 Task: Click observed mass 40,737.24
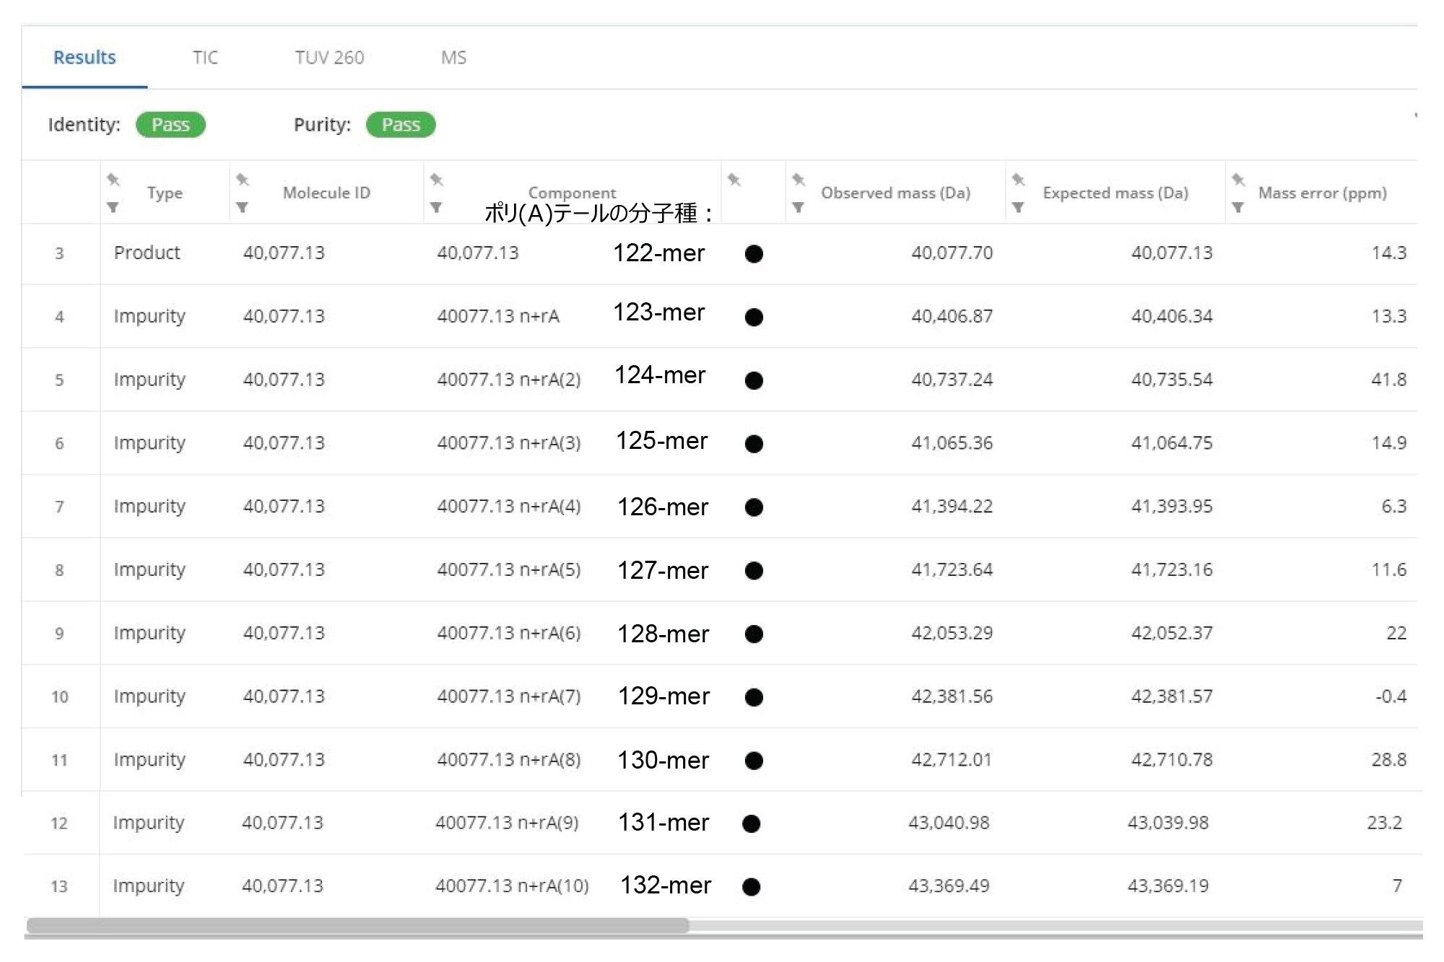(952, 380)
